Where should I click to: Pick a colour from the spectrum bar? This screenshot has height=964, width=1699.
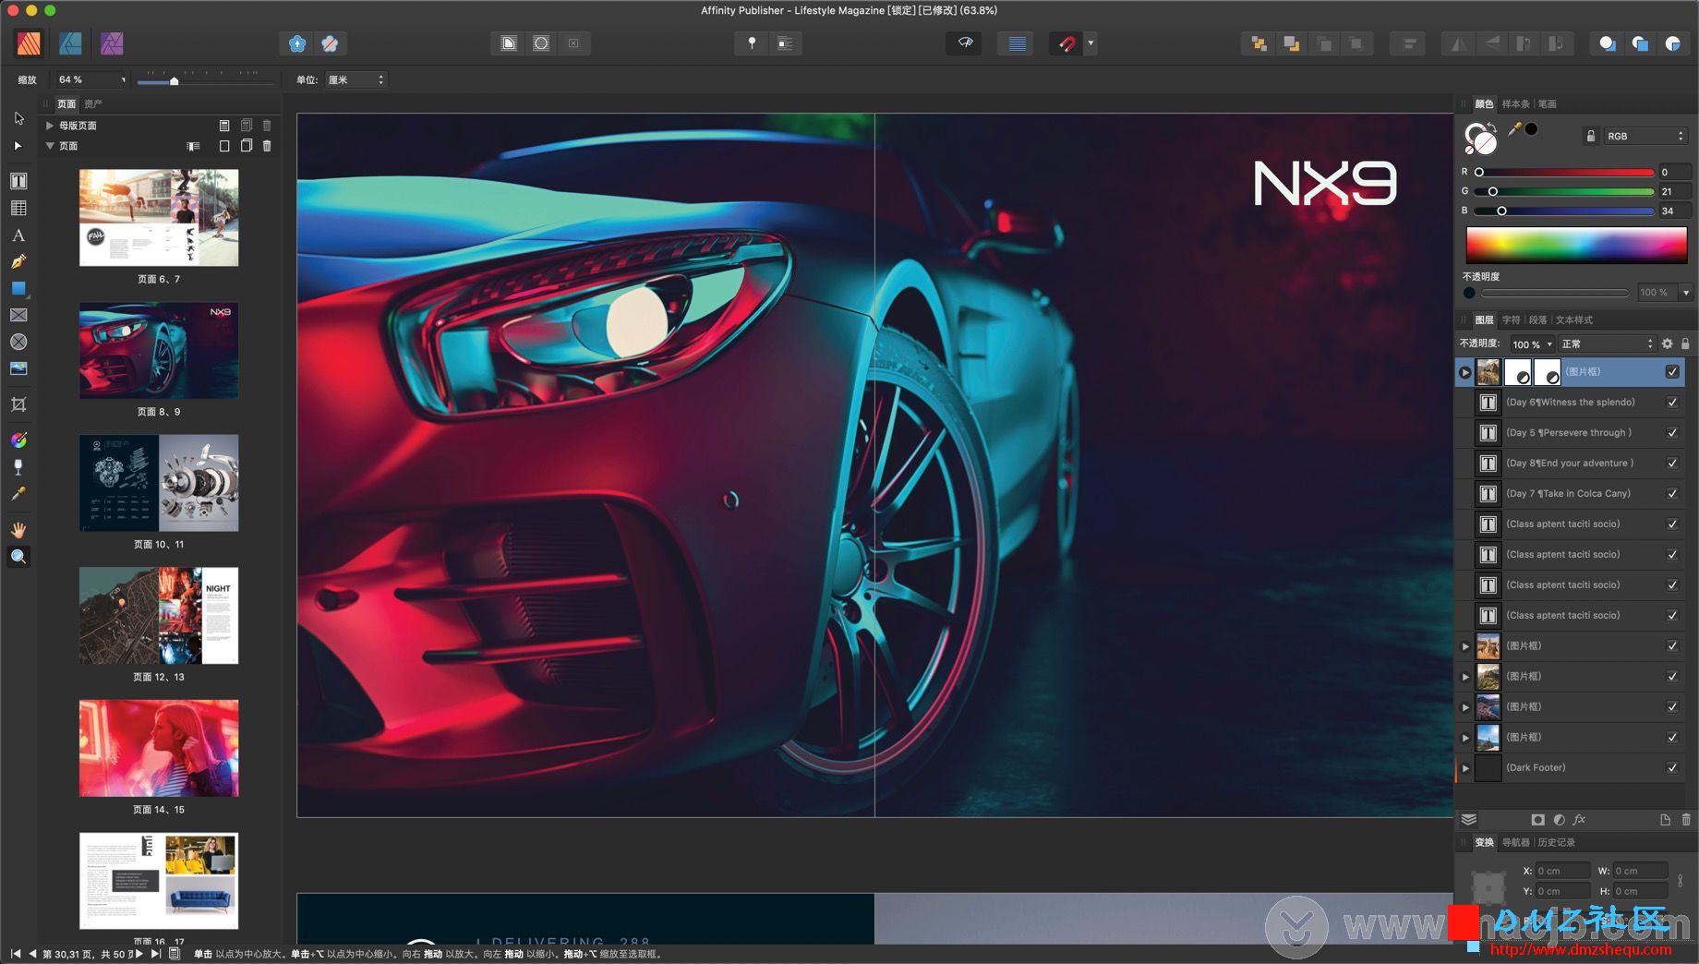(1576, 246)
